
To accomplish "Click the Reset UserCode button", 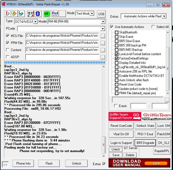I will pyautogui.click(x=121, y=126).
